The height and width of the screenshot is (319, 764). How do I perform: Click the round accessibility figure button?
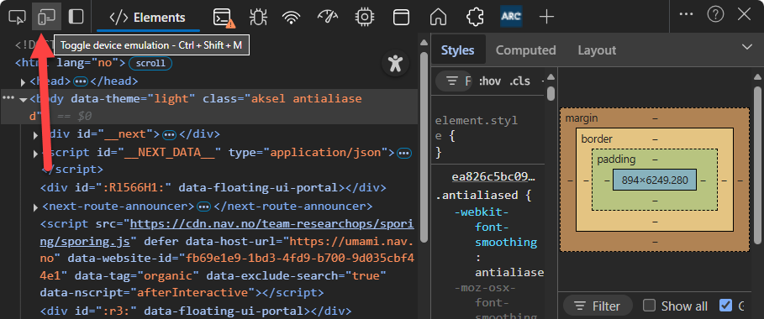point(395,63)
